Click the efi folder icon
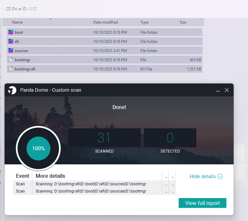 coord(11,41)
